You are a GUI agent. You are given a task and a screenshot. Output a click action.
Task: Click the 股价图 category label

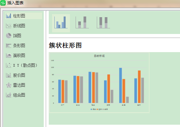click(19, 75)
